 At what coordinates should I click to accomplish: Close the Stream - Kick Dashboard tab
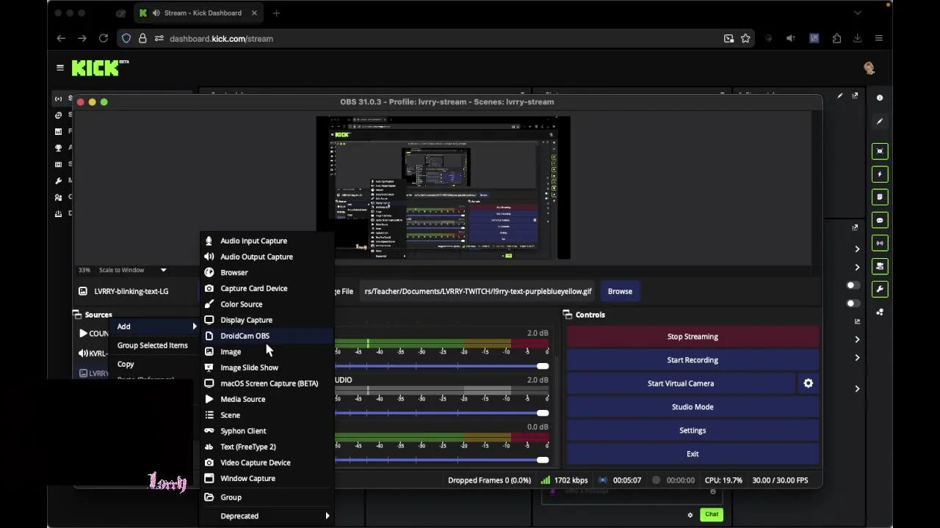[x=254, y=12]
